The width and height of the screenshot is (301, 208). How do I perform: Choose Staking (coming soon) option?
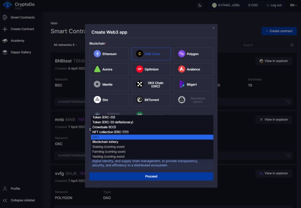coord(152,147)
